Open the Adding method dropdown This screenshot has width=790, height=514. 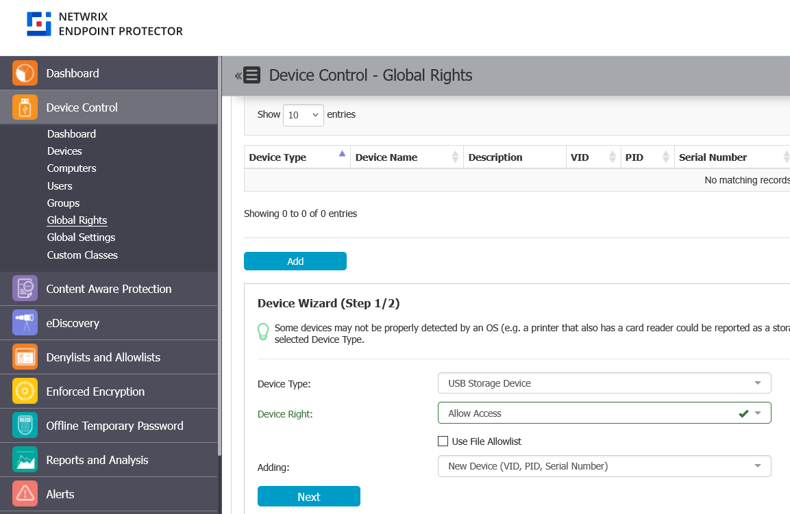604,466
